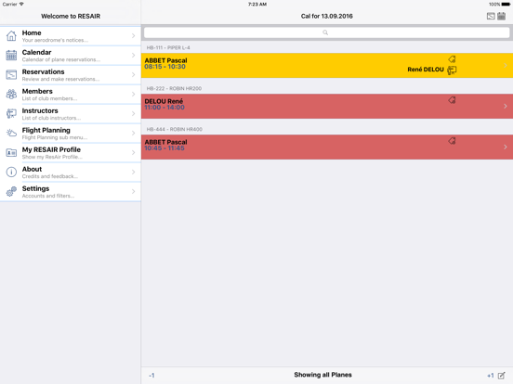Select the Calendar menu item
513x384 pixels.
[71, 56]
